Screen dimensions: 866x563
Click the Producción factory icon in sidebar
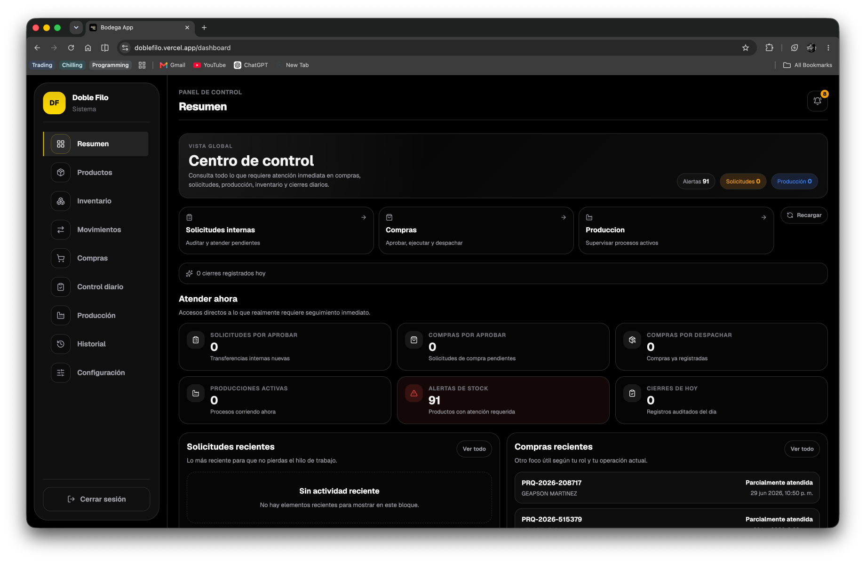click(x=61, y=316)
